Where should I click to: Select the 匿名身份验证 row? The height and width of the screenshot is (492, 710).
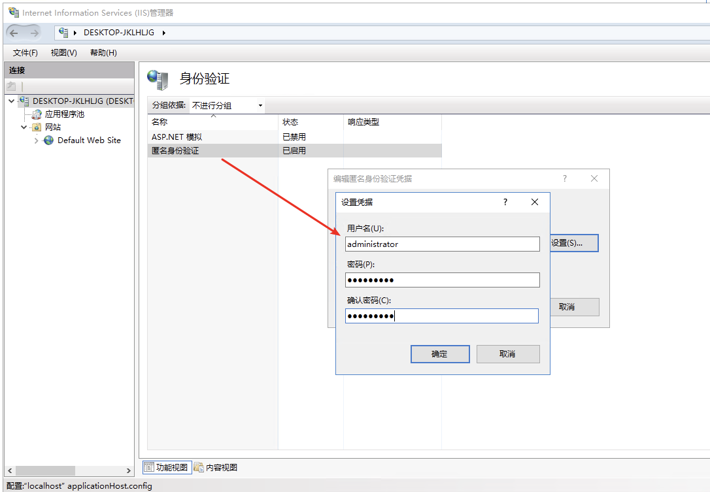click(x=295, y=150)
